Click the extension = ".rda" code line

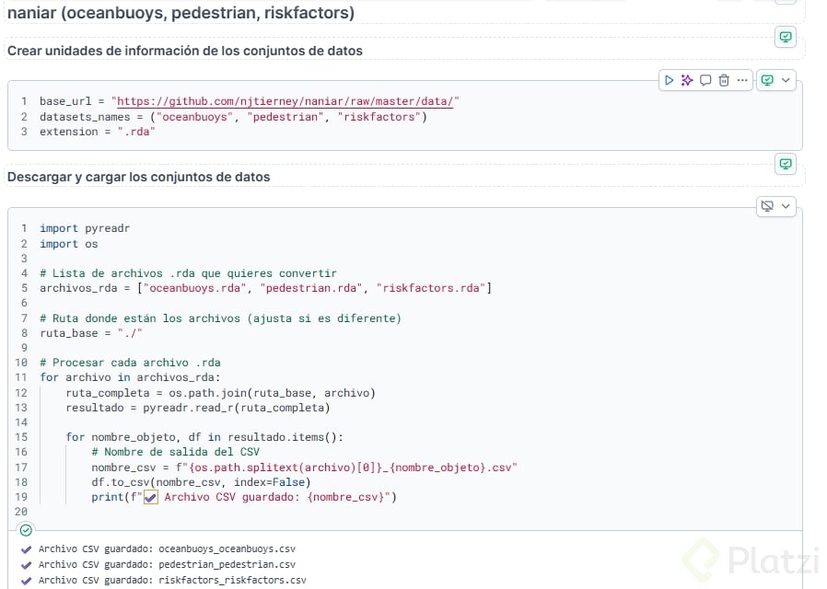[97, 132]
